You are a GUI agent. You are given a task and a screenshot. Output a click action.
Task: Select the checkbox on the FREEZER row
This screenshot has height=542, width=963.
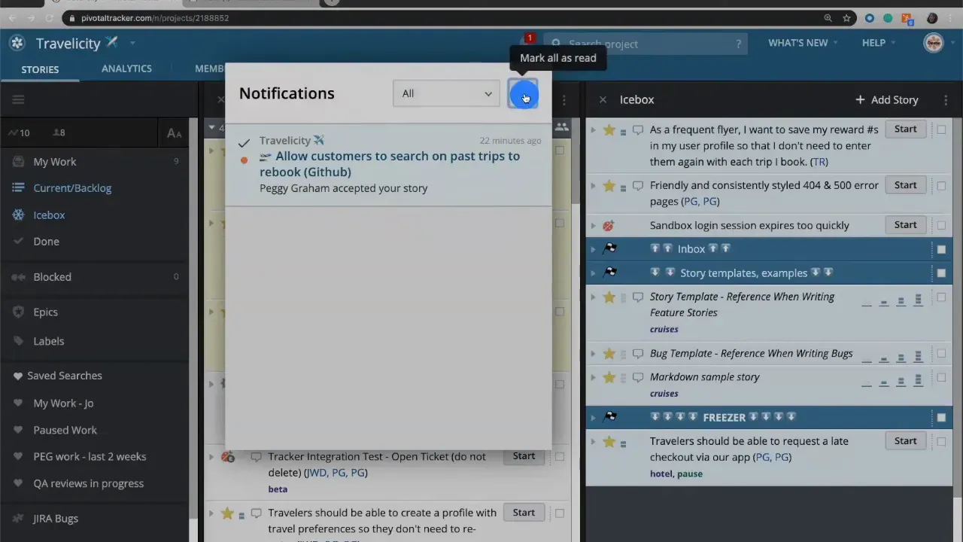[941, 417]
